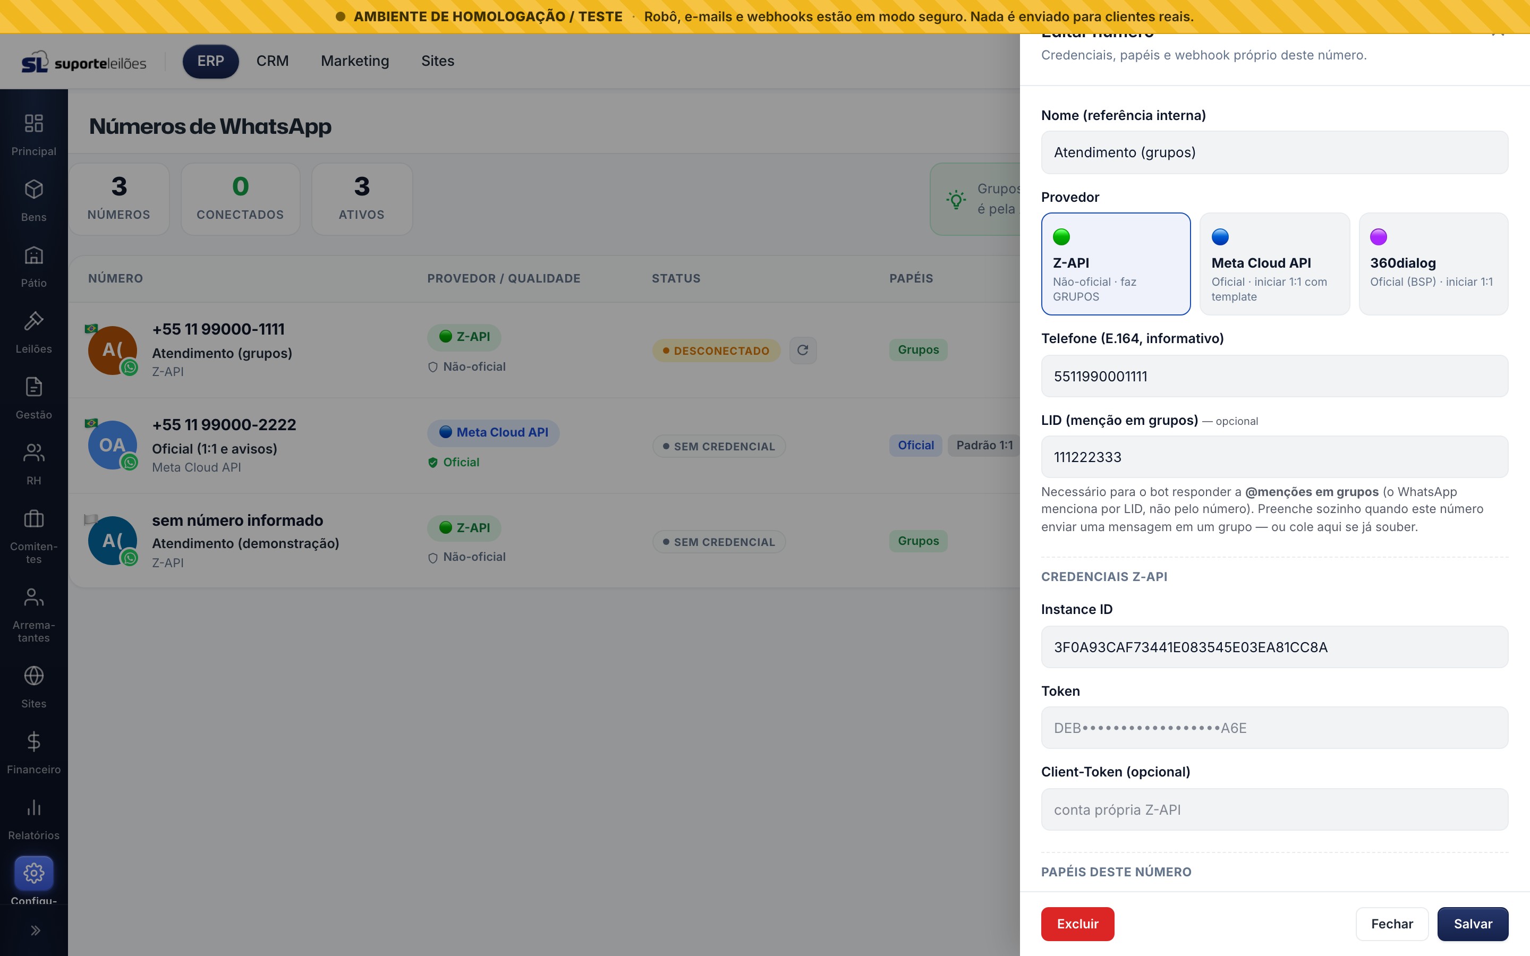The width and height of the screenshot is (1530, 956).
Task: Click the green Oficial quality label
Action: click(454, 462)
